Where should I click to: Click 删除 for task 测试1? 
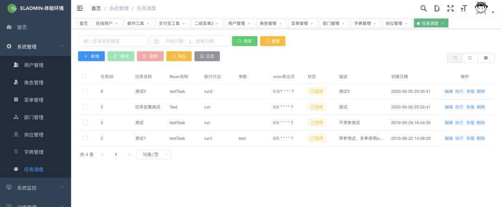coord(481,138)
